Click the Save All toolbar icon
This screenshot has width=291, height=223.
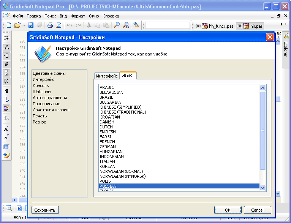40,25
